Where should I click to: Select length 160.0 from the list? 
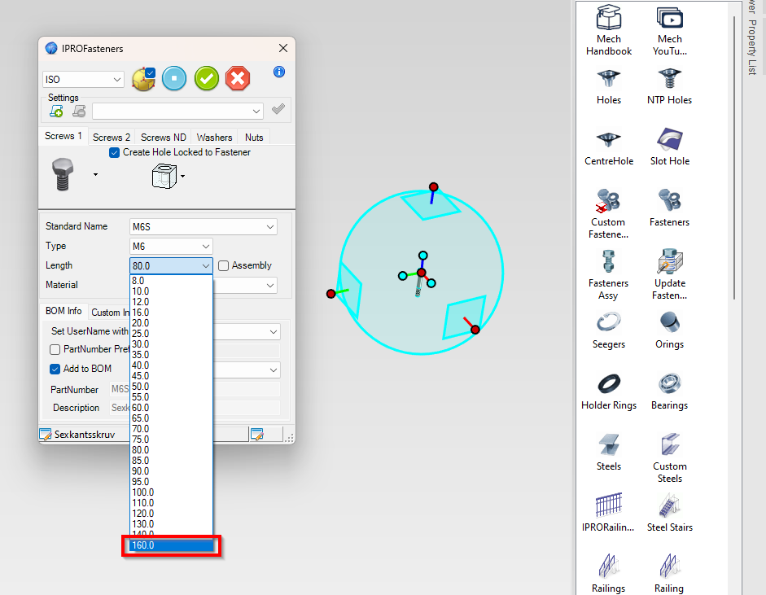point(171,545)
